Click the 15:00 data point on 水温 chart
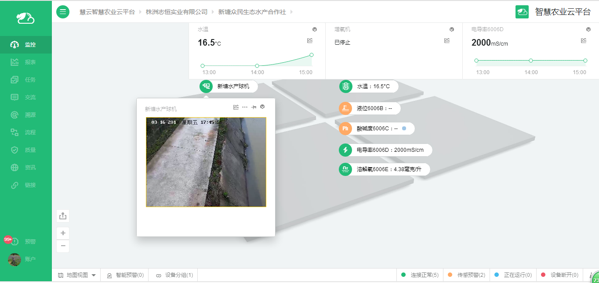Viewport: 599px width, 283px height. point(312,55)
